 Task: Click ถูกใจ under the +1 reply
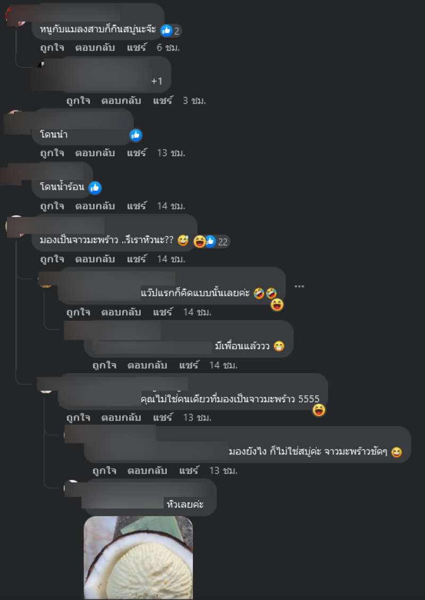(78, 100)
